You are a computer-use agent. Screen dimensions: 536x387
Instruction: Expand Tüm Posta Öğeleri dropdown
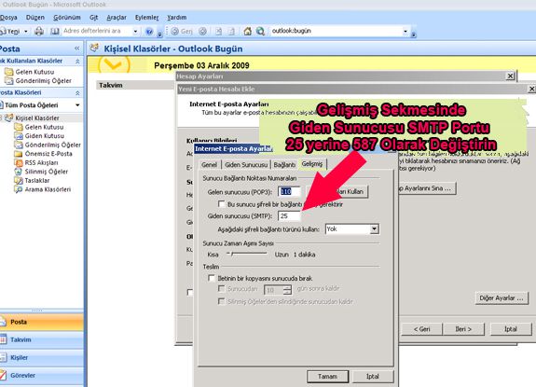coord(77,105)
